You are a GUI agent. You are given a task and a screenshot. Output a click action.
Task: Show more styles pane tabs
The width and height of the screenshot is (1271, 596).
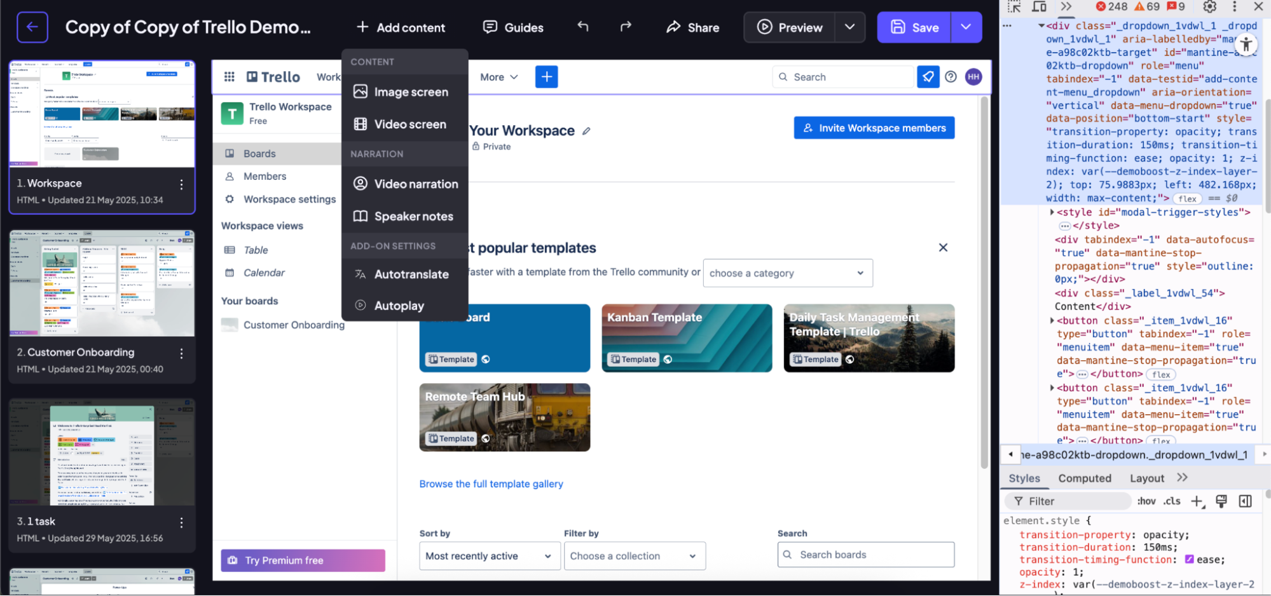tap(1182, 478)
